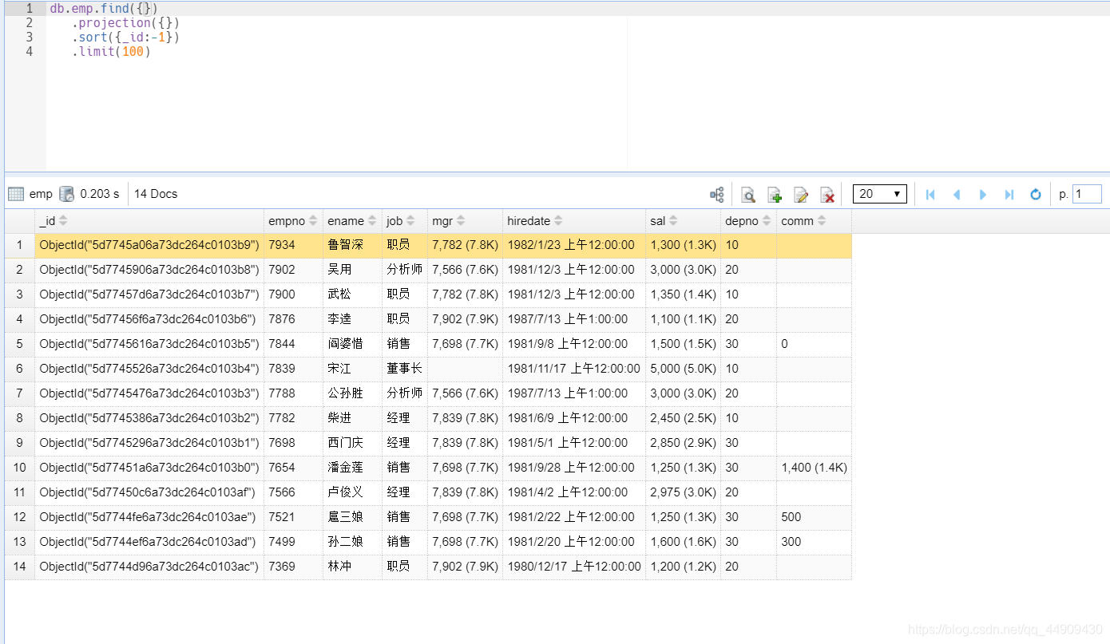Open the tree view icon
Screen dimensions: 1110x644
point(717,194)
